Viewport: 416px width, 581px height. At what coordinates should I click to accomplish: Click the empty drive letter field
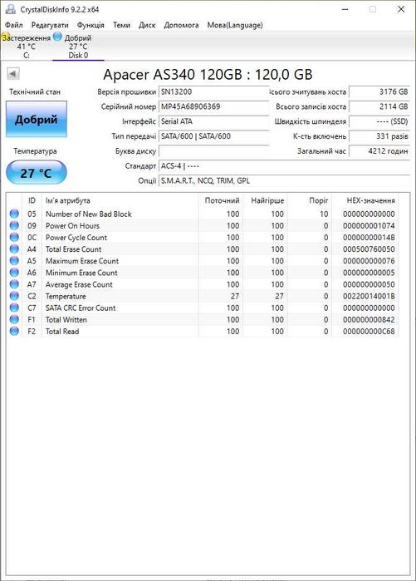[213, 151]
